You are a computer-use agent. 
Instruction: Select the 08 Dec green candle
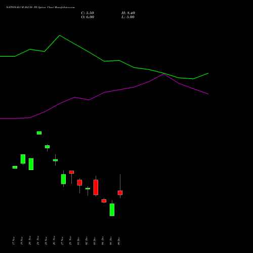point(112,209)
